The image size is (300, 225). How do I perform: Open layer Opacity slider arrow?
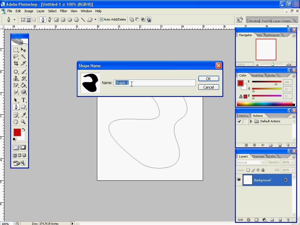point(292,162)
